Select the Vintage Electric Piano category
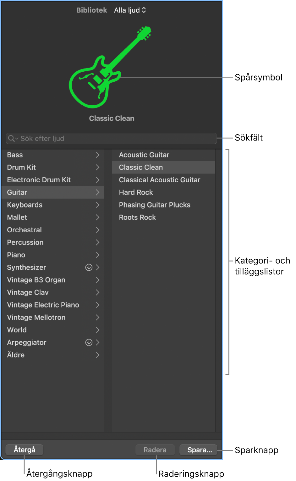 pyautogui.click(x=52, y=305)
